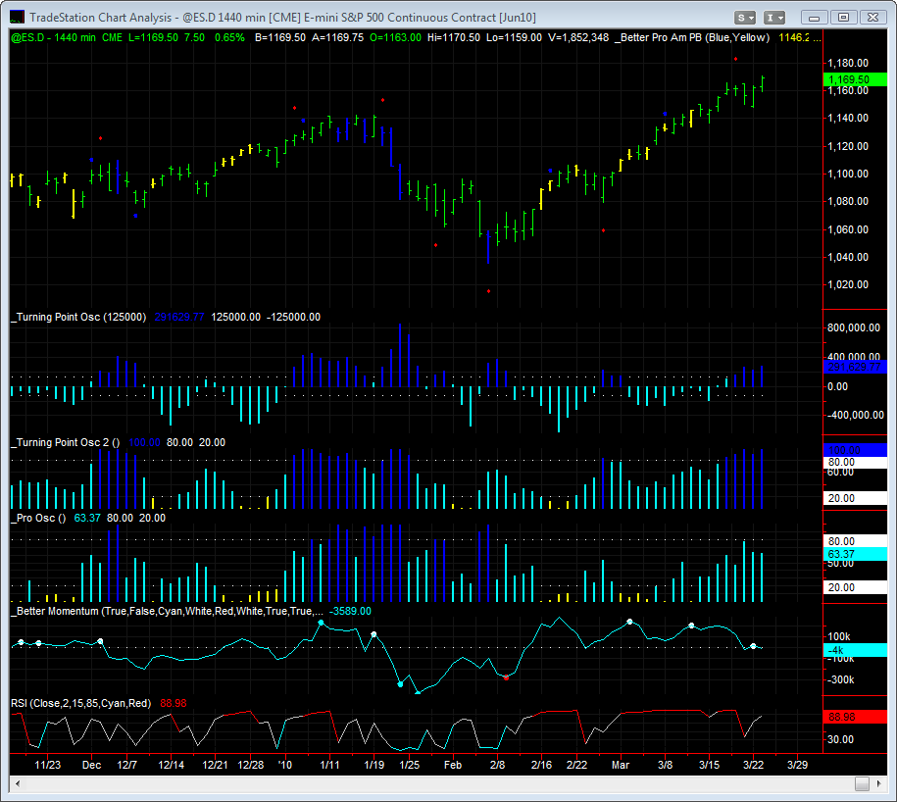Screen dimensions: 897x802
Task: Open the S dropdown in title bar
Action: 745,18
